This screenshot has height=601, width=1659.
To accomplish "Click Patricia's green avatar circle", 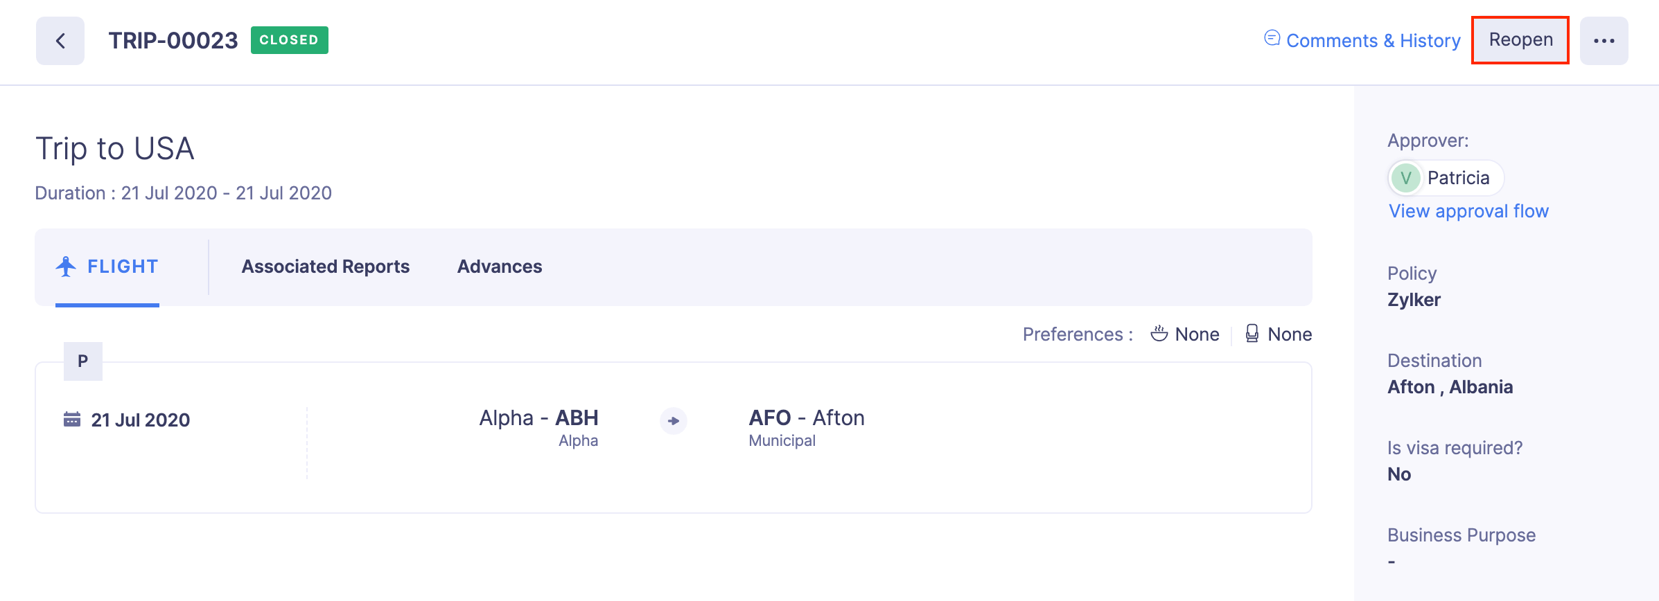I will [1405, 178].
